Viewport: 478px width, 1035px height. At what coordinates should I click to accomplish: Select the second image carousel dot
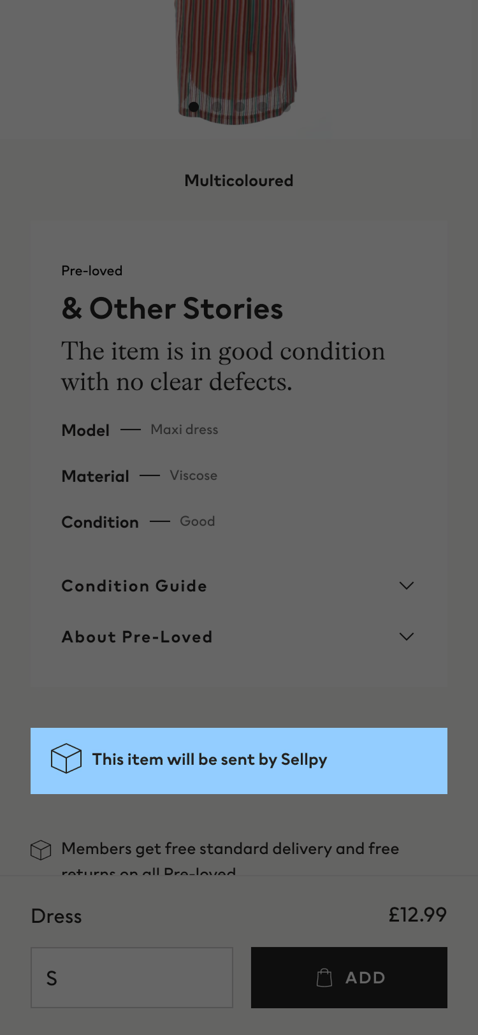coord(217,106)
